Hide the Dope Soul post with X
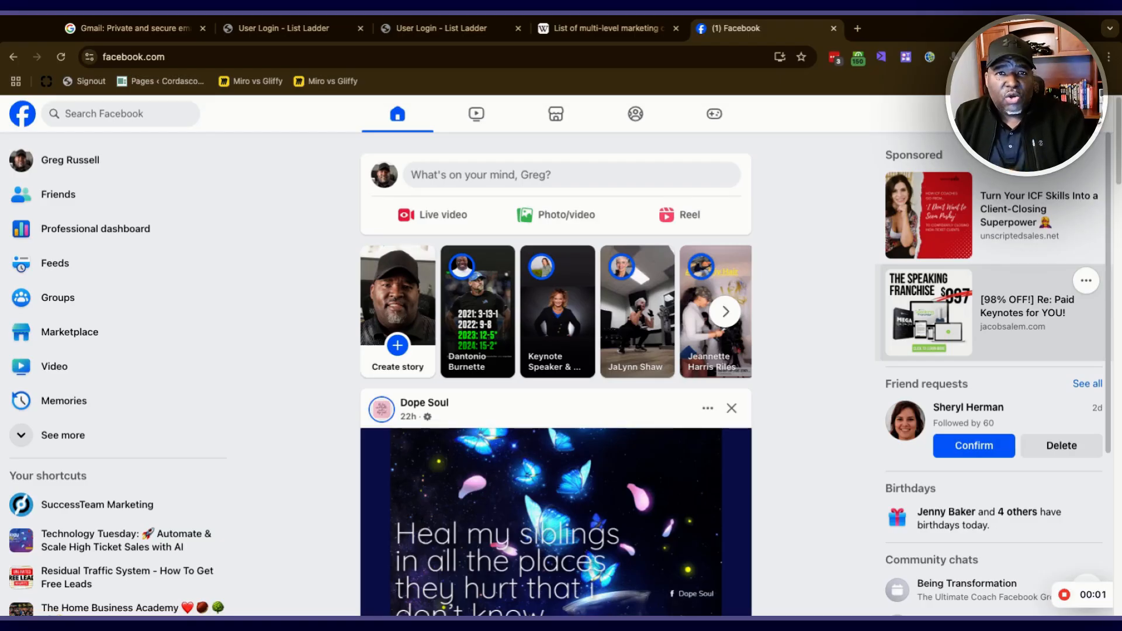 [x=732, y=408]
